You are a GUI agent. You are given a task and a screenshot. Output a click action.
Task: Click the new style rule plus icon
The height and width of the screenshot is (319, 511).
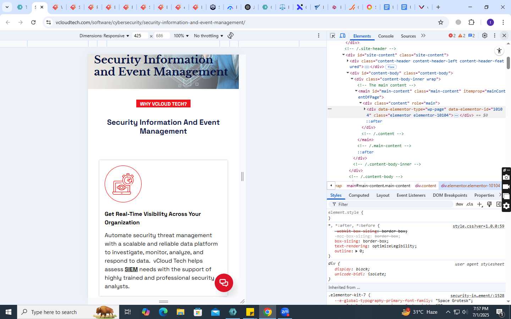[480, 204]
